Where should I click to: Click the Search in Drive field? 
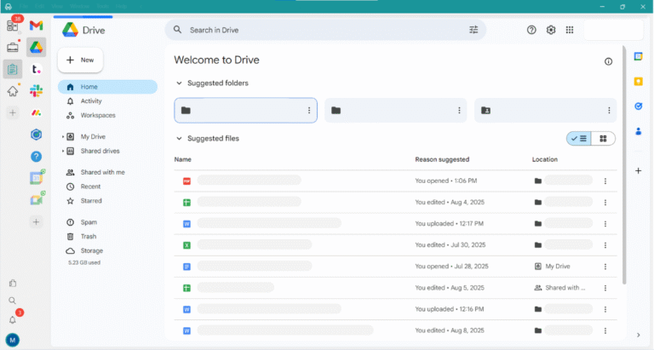pyautogui.click(x=324, y=30)
